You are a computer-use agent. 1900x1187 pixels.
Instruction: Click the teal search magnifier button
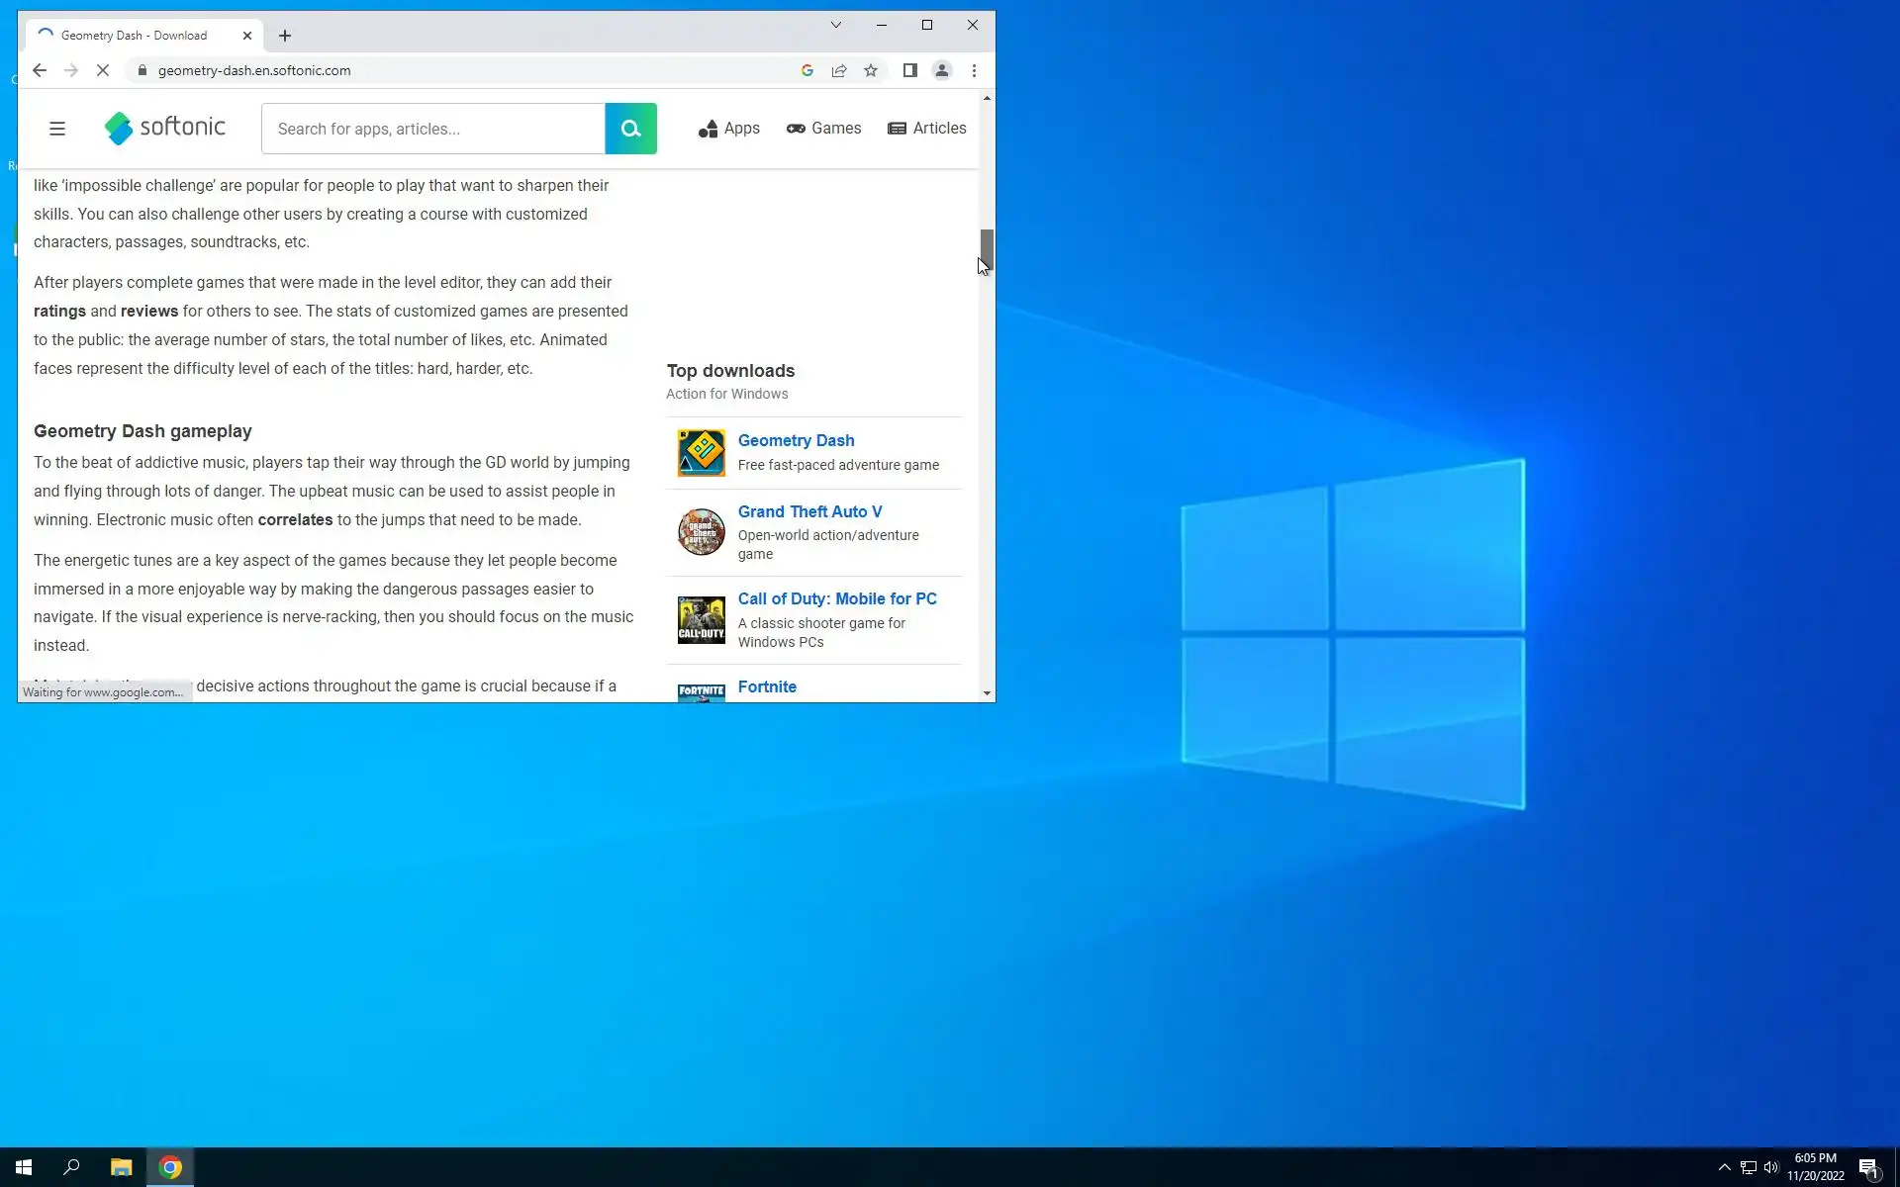(x=630, y=129)
